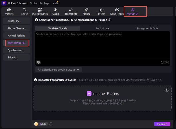Screen dimensions: 176x129
Task: Select the Texte tool
Action: click(x=24, y=11)
